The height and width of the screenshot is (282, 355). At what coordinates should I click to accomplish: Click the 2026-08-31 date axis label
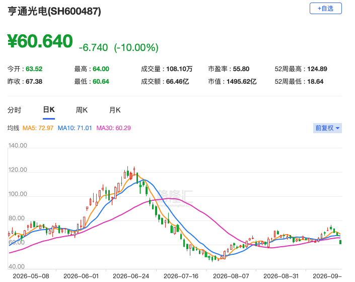281,276
